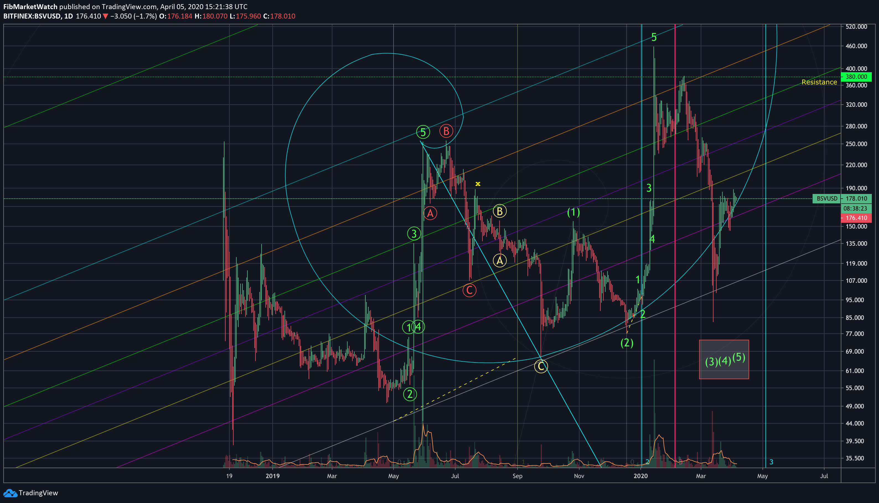Select the uncircled green 2 near 85.000
The image size is (879, 503).
coord(643,314)
